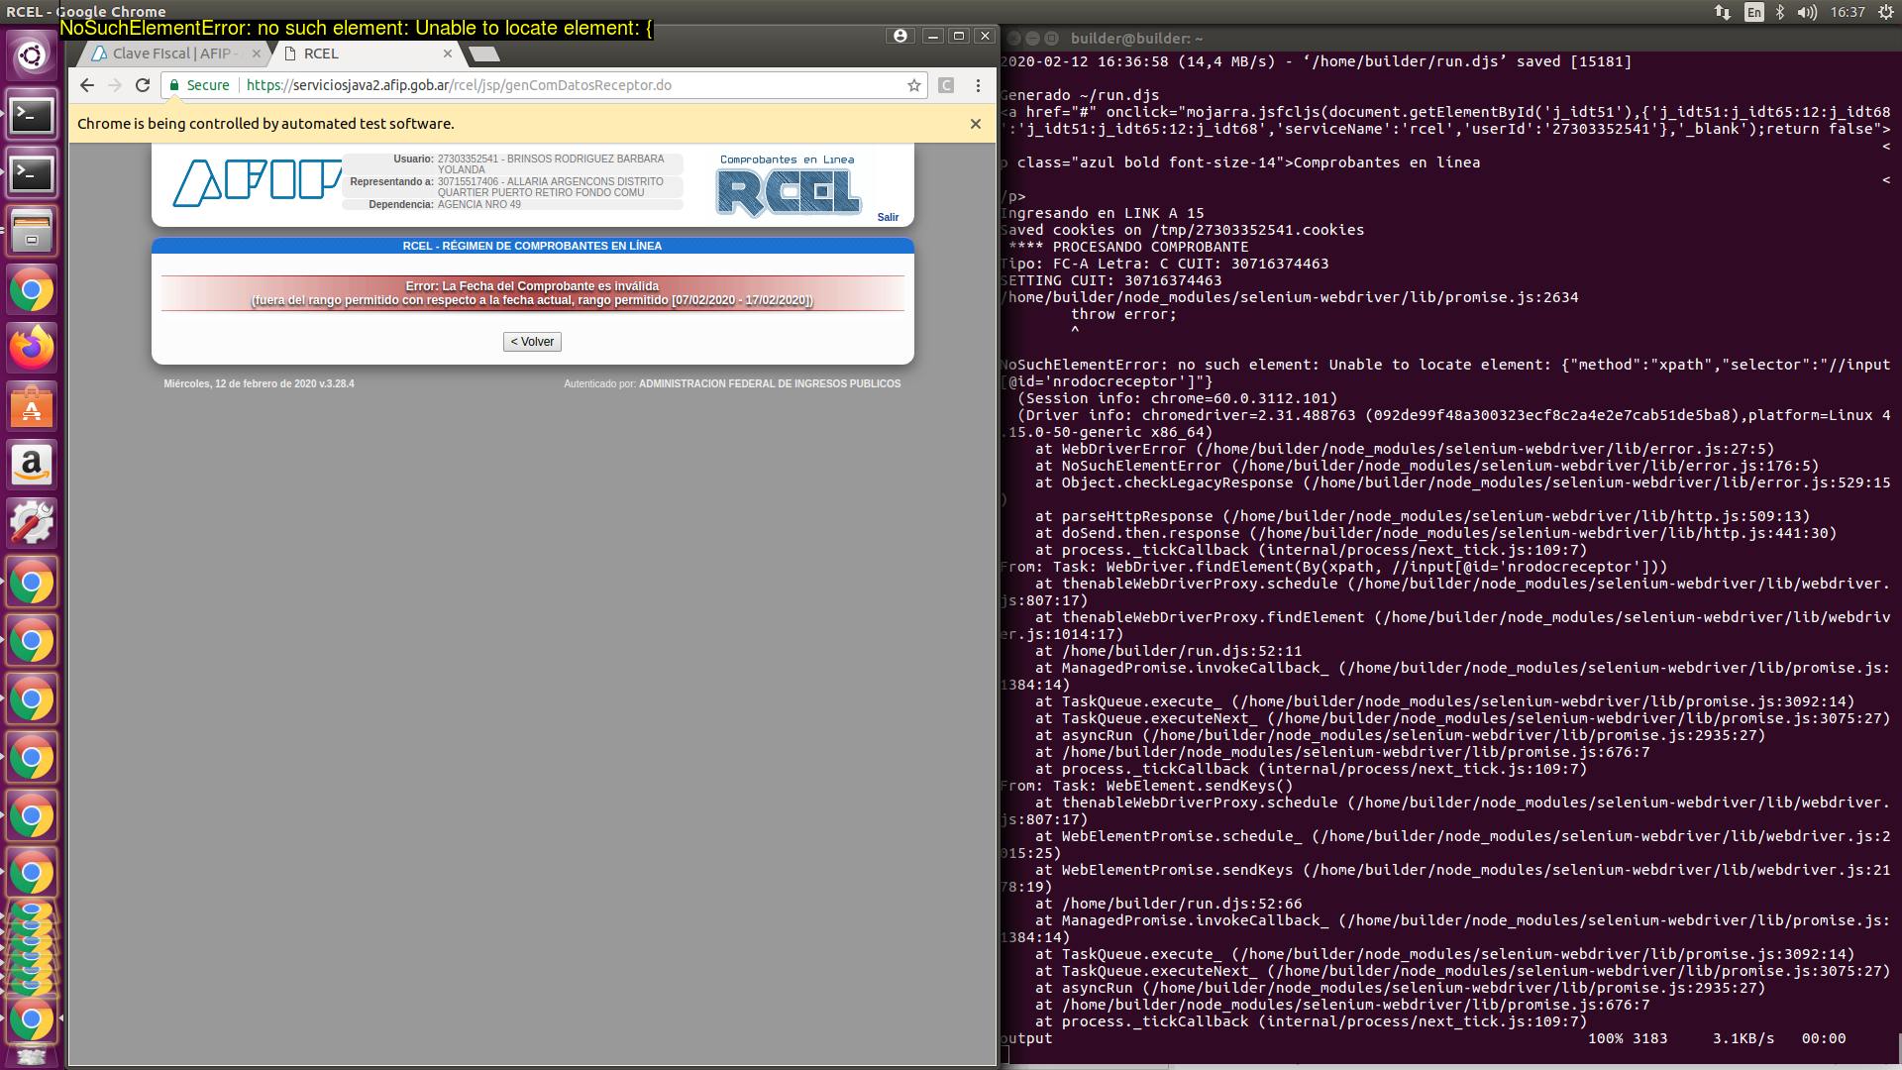Open Ubuntu Software from the launcher
Screen dimensions: 1902x1070
tap(32, 406)
